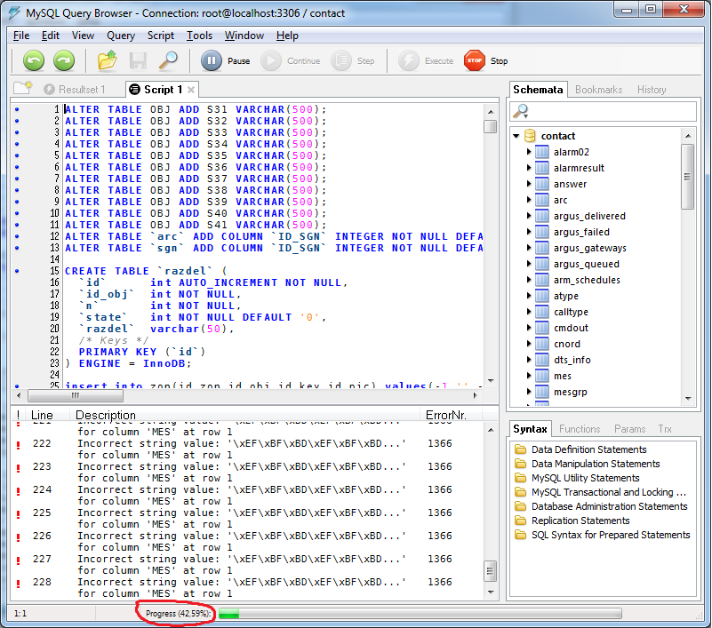Click the error list vertical scrollbar thumb
The width and height of the screenshot is (712, 628).
pyautogui.click(x=491, y=571)
